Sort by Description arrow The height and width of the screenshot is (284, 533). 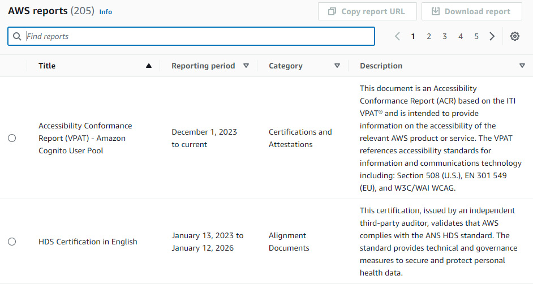pyautogui.click(x=522, y=66)
